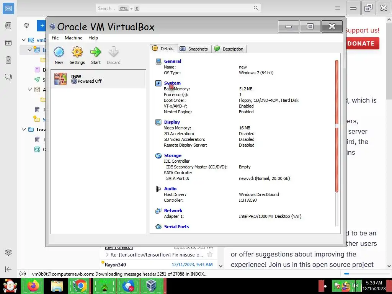Collapse the spaces toolbar arrow
This screenshot has height=294, width=392.
pos(8,269)
